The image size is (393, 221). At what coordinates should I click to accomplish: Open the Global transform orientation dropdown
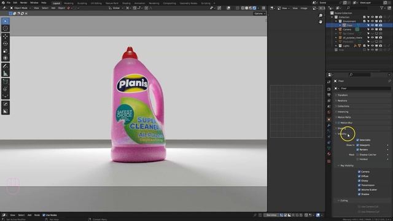pyautogui.click(x=116, y=8)
